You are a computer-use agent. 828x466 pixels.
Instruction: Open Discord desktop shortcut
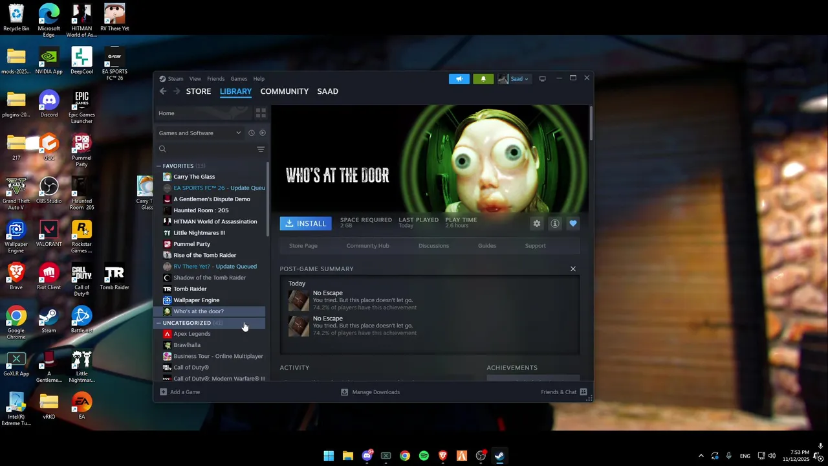pos(49,104)
